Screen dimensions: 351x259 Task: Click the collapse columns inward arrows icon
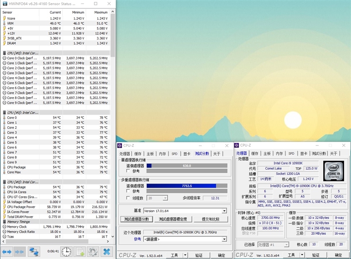pyautogui.click(x=19, y=252)
